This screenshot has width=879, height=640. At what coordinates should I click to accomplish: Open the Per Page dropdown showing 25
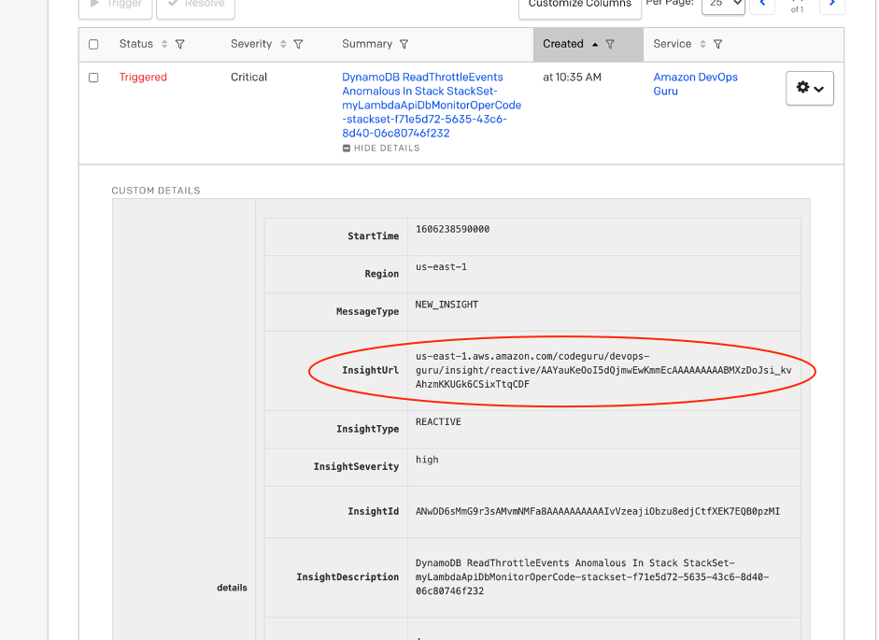click(724, 5)
